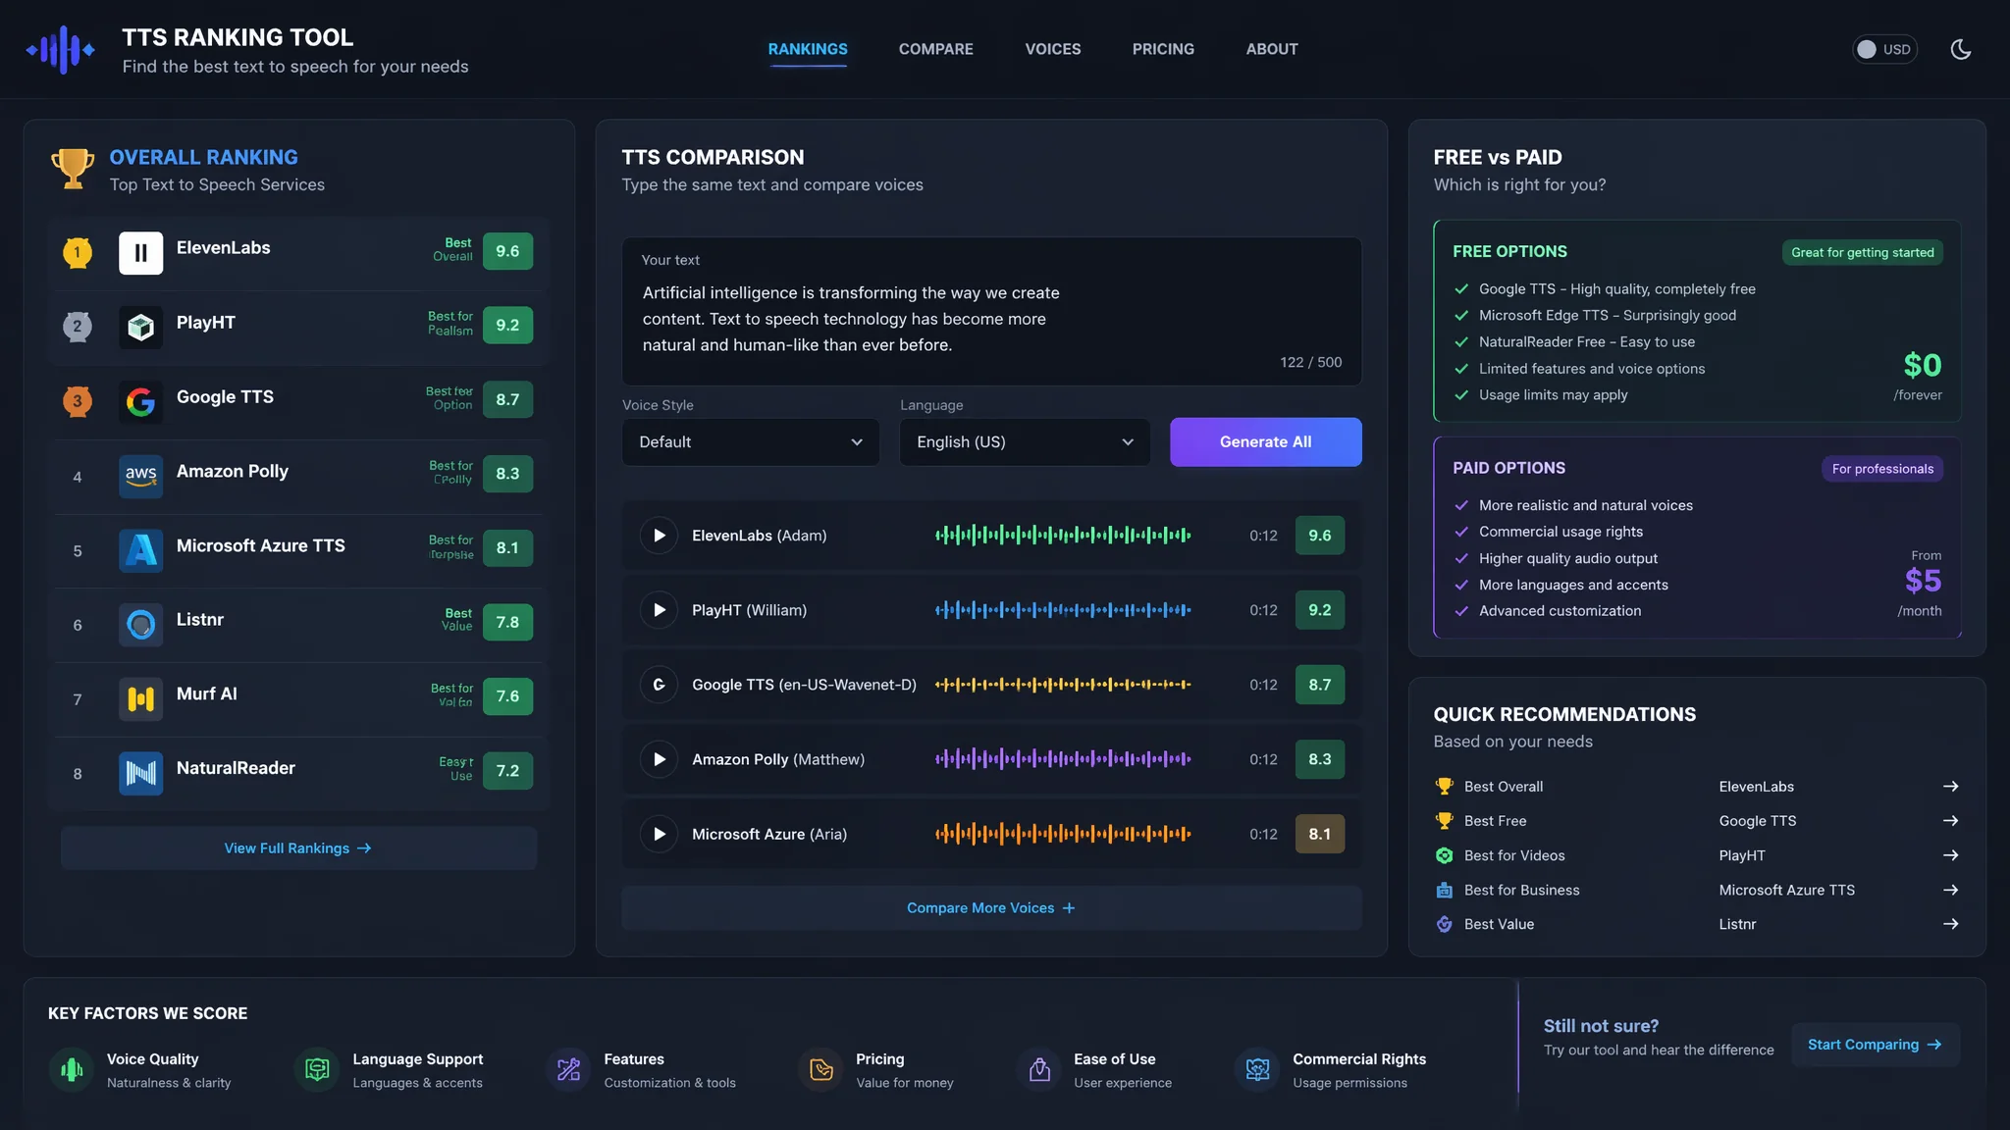Screen dimensions: 2010x1130
Task: Click the Generate All button
Action: point(1266,442)
